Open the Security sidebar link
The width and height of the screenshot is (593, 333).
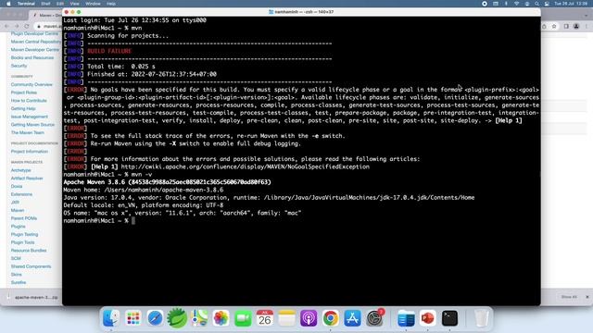pyautogui.click(x=19, y=66)
